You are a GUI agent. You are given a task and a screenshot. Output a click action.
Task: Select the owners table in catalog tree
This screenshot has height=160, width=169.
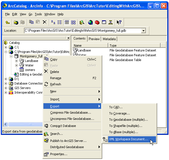[30, 70]
